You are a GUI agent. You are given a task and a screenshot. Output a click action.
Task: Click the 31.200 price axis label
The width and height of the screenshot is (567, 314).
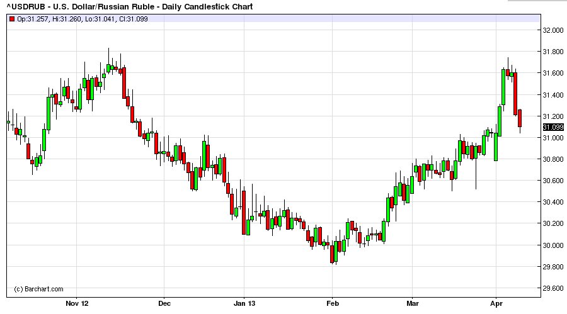[553, 116]
